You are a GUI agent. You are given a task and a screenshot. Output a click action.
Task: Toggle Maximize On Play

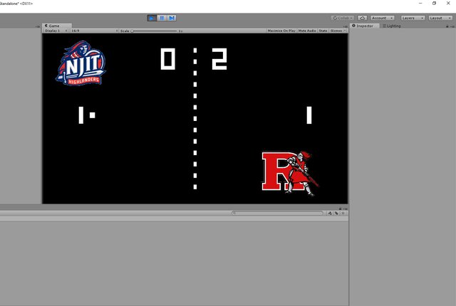click(281, 31)
